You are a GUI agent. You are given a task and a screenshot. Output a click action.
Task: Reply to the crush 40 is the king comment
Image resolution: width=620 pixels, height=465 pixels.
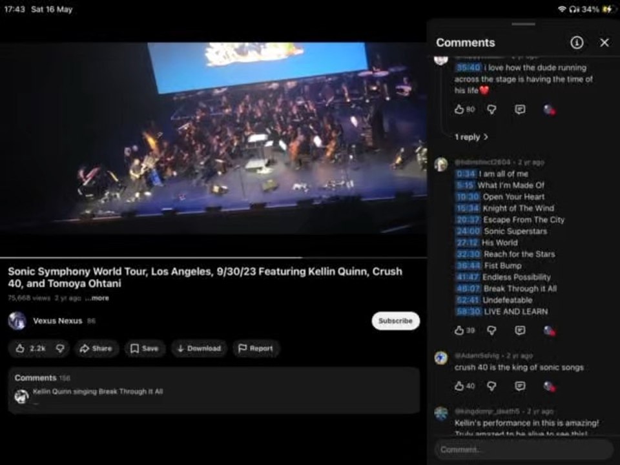tap(520, 386)
